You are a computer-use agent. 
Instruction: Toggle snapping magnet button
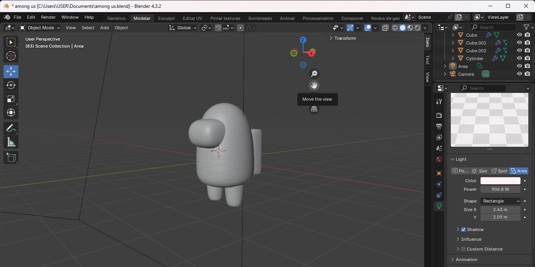tap(218, 28)
